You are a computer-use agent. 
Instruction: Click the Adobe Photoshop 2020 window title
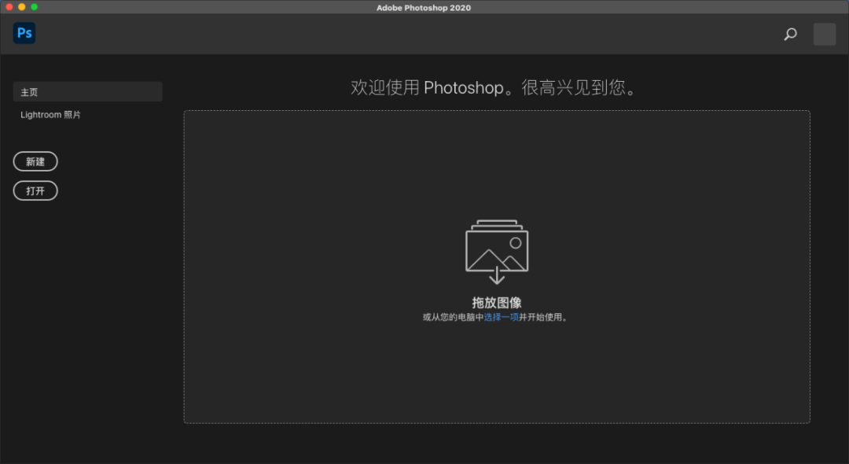424,8
